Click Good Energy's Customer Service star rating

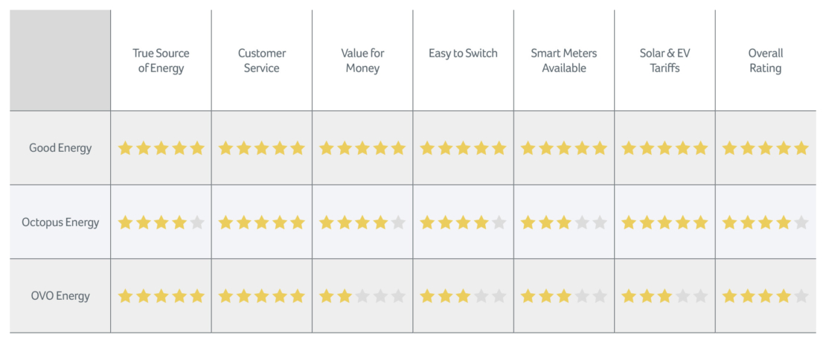(x=261, y=148)
